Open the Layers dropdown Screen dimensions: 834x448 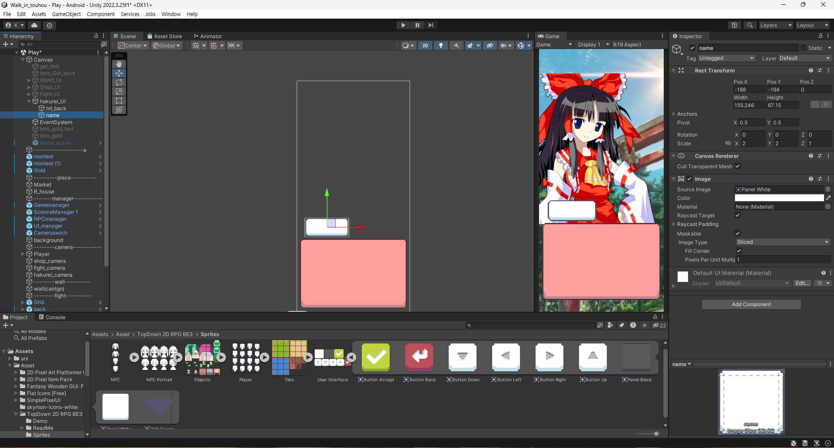coord(776,25)
